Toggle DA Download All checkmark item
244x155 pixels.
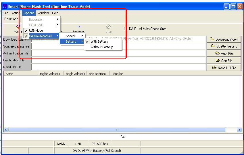coord(42,36)
